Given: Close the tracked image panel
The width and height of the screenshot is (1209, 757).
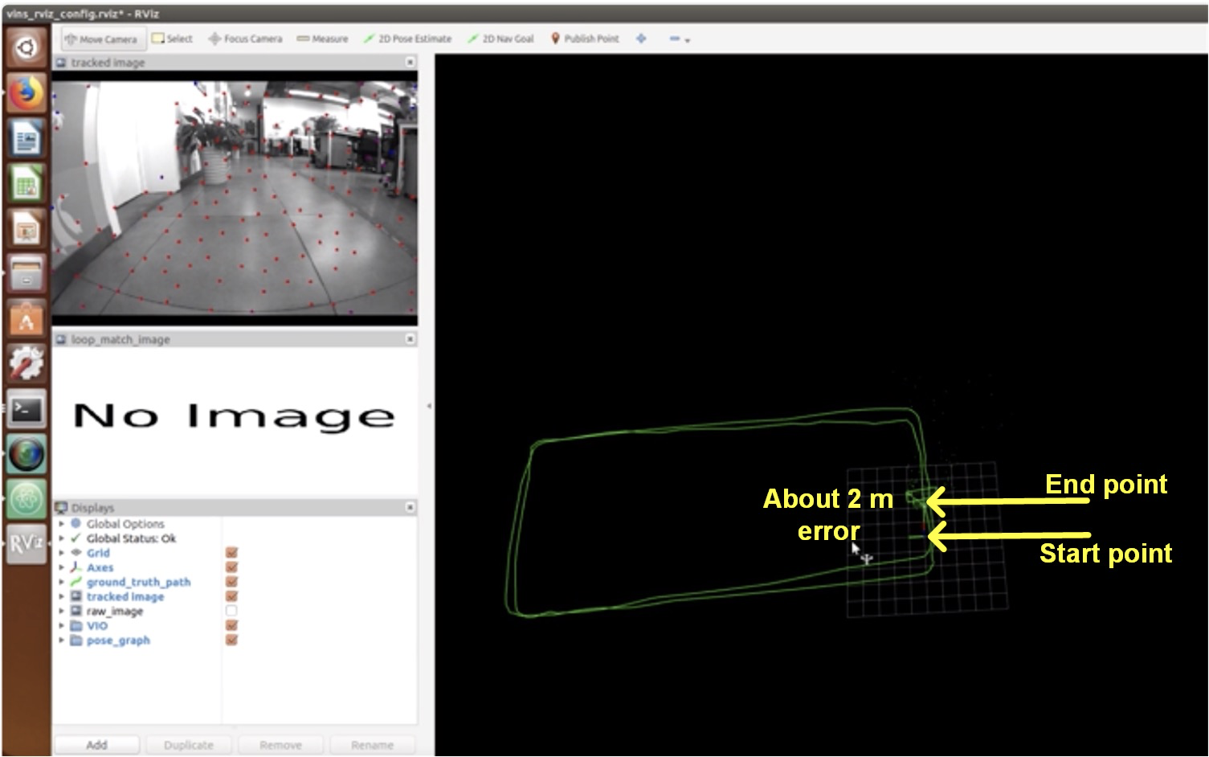Looking at the screenshot, I should pyautogui.click(x=410, y=62).
